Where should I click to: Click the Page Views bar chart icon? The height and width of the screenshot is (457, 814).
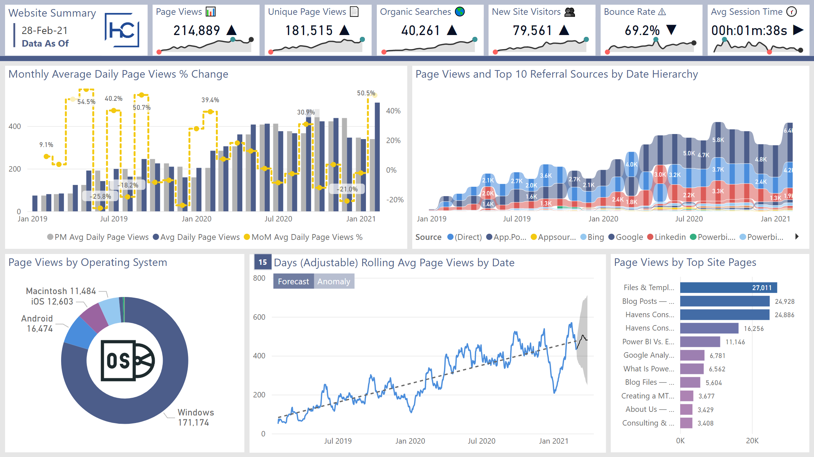coord(210,12)
